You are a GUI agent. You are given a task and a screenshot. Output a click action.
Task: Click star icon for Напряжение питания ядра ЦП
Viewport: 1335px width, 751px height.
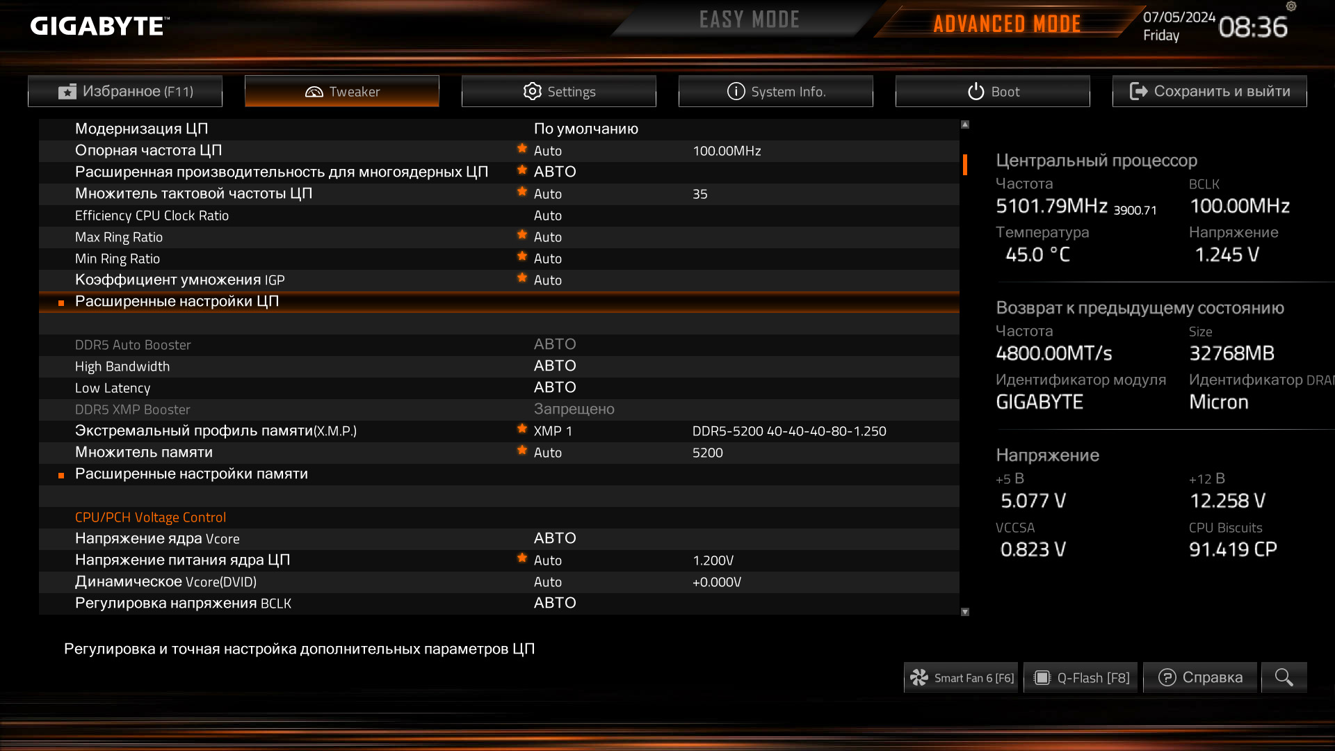click(522, 558)
